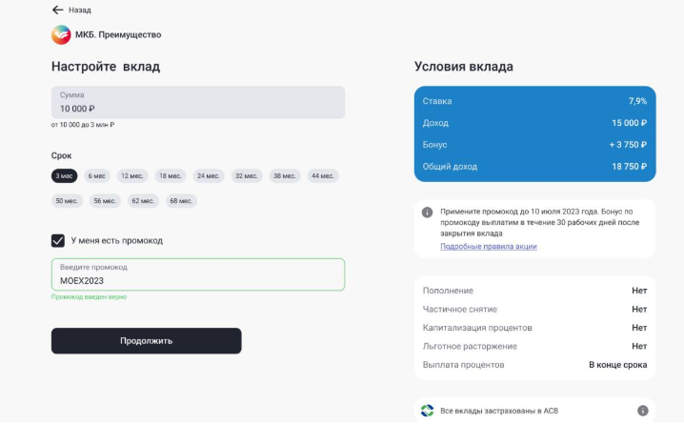Select the 44 month term
This screenshot has height=425, width=684.
click(x=323, y=176)
